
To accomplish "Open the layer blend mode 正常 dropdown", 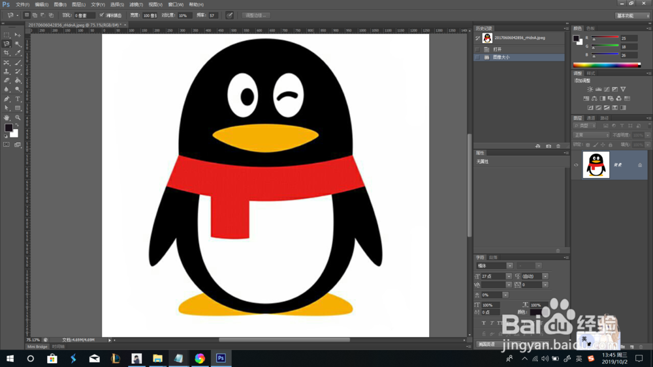I will (x=592, y=135).
